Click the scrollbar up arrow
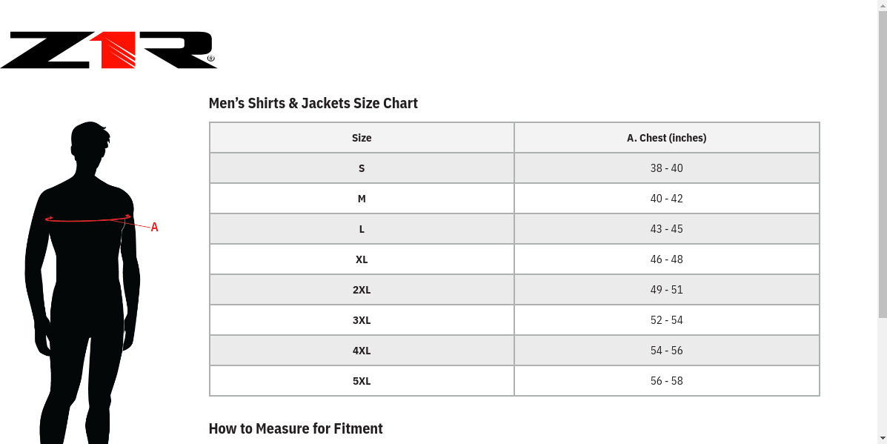887x444 pixels. [x=882, y=5]
